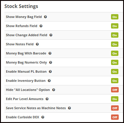Click question mark beside Edit Par Level Amounts
The height and width of the screenshot is (123, 124).
47,99
